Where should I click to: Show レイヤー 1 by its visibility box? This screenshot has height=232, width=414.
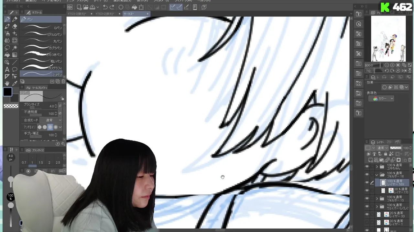tap(367, 222)
